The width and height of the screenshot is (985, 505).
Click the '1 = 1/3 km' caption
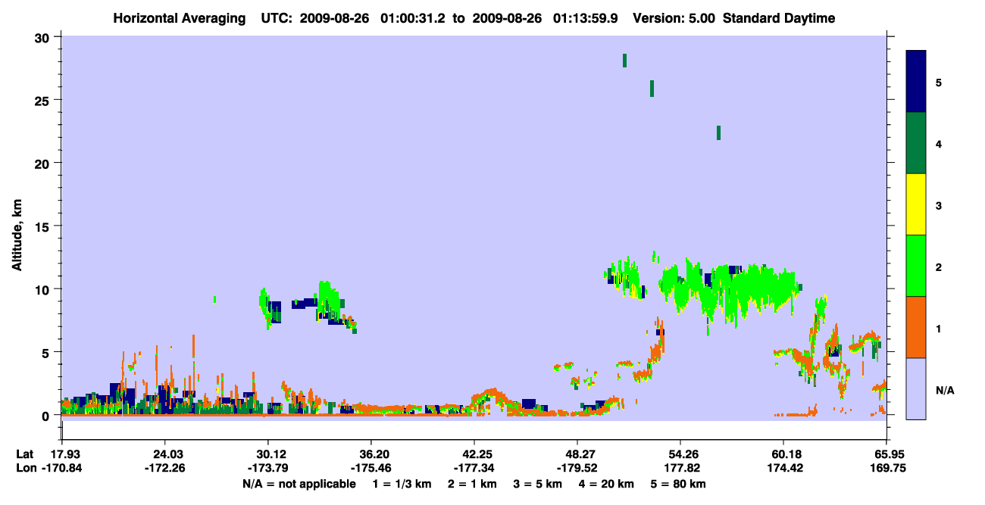(x=402, y=484)
